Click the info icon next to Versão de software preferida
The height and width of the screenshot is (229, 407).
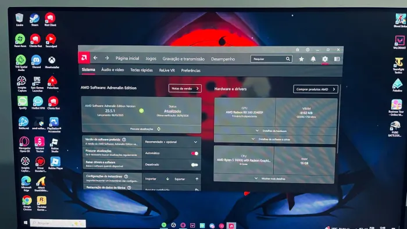click(x=124, y=139)
